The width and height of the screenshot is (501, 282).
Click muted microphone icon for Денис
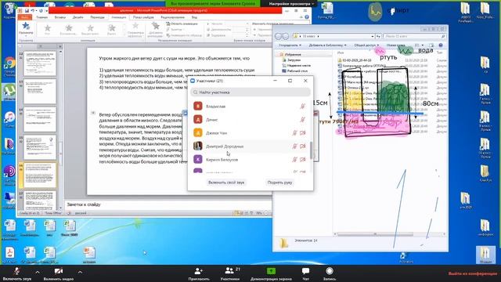[302, 120]
